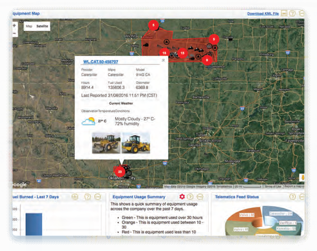Select the orange Volvo pie slice label

click(x=247, y=215)
